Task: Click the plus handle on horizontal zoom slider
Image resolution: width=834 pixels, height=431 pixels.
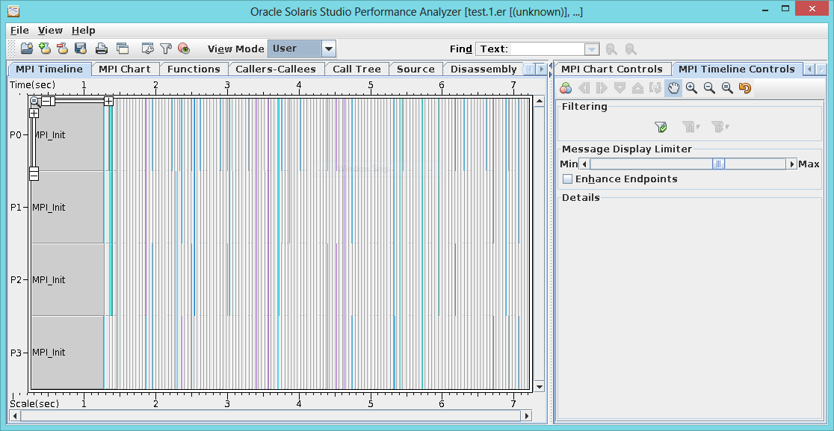Action: coord(108,101)
